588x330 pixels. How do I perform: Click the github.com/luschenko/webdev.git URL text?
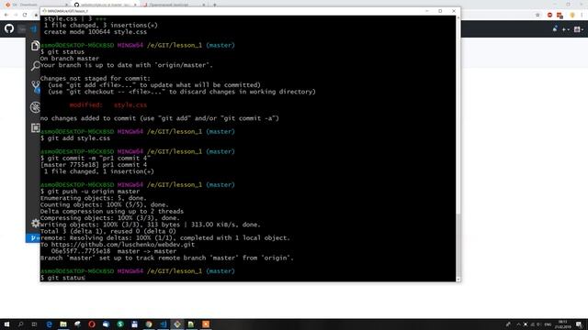point(122,245)
